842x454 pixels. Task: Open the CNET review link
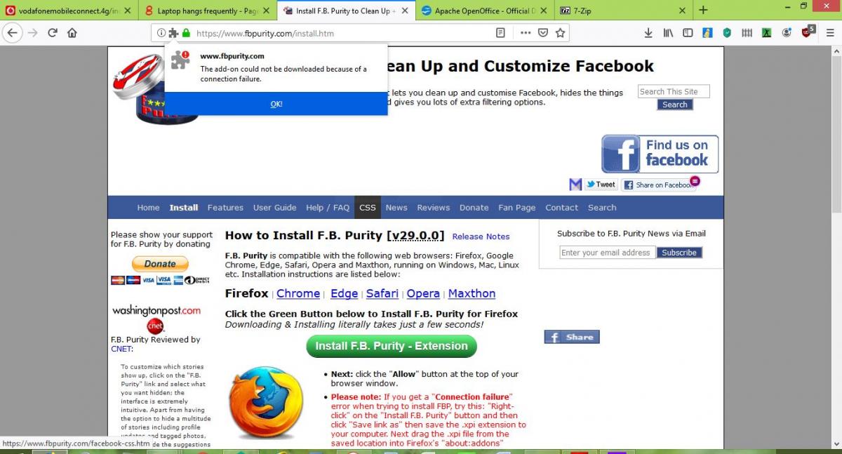tap(121, 349)
